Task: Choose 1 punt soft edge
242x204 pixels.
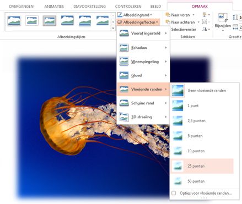Action: tap(202, 106)
